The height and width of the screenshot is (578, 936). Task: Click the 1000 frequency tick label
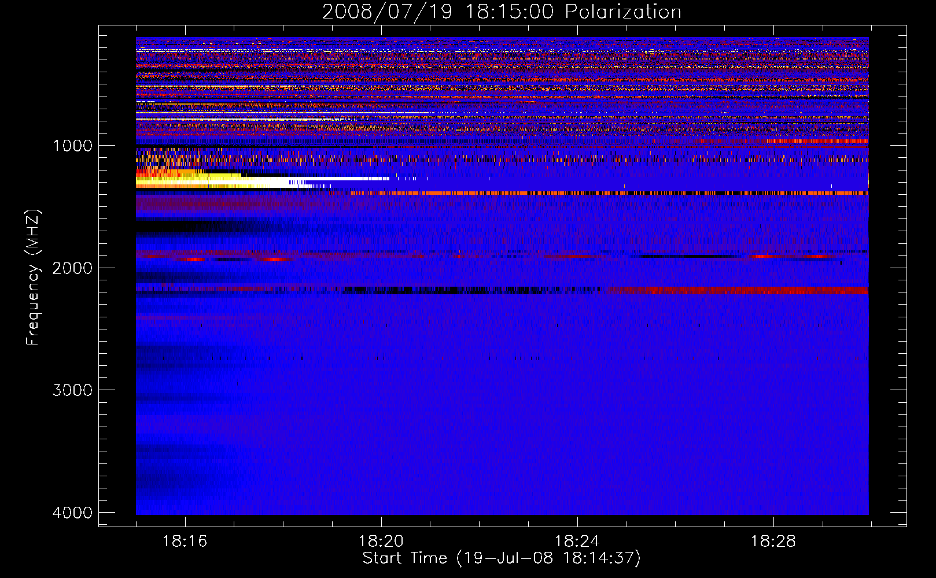click(x=72, y=145)
